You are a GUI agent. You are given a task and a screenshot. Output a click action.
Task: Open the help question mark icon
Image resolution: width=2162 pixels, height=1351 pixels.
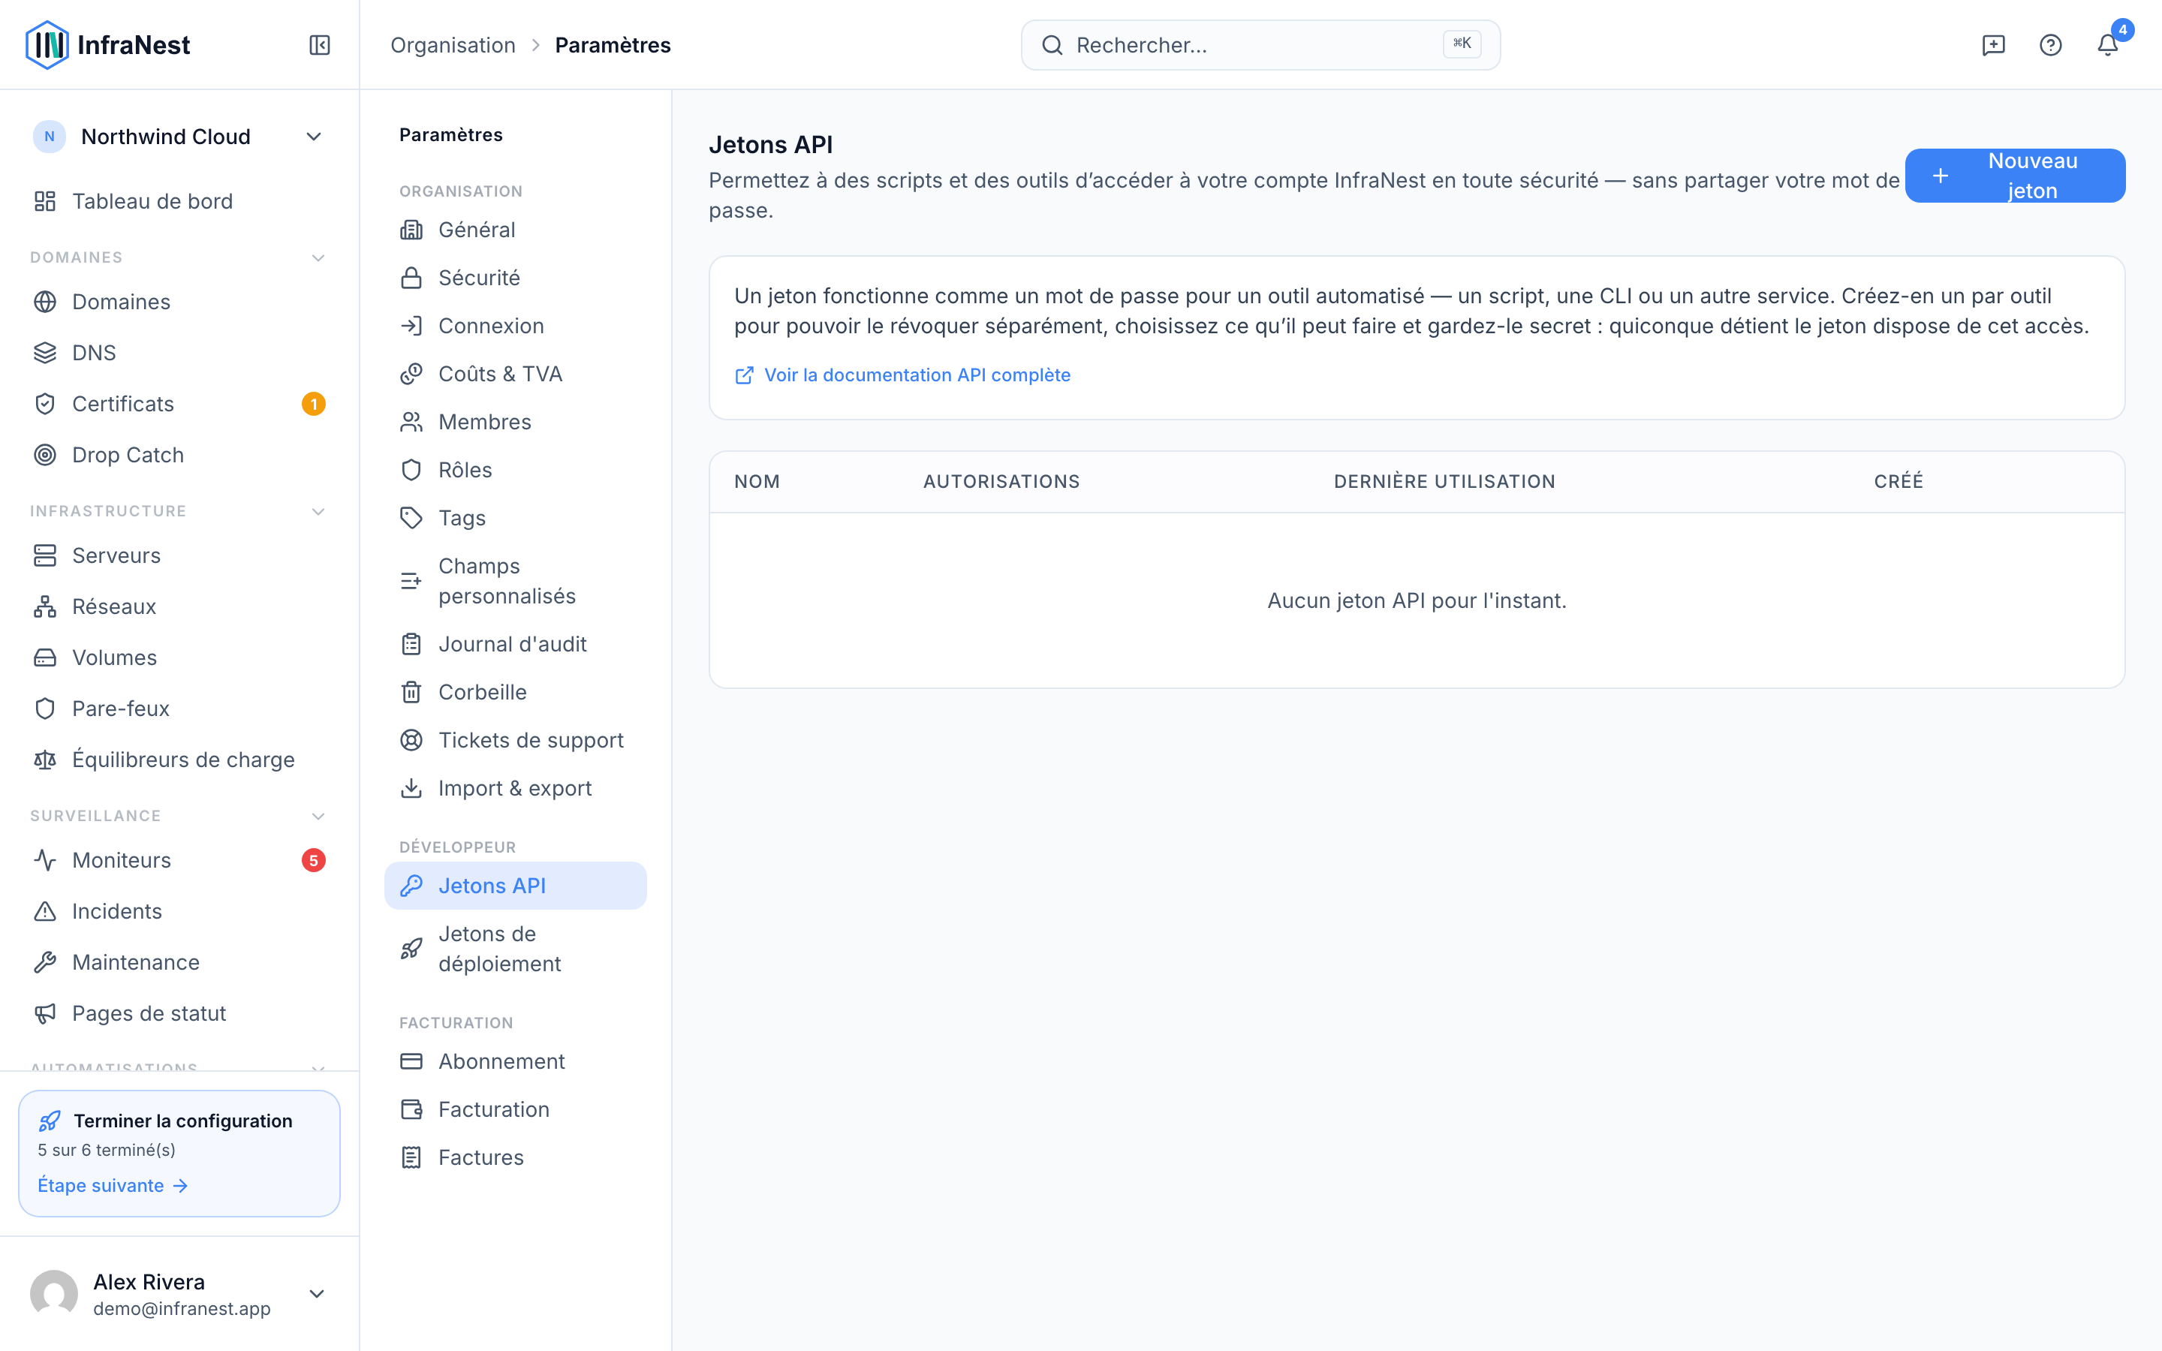(x=2050, y=45)
